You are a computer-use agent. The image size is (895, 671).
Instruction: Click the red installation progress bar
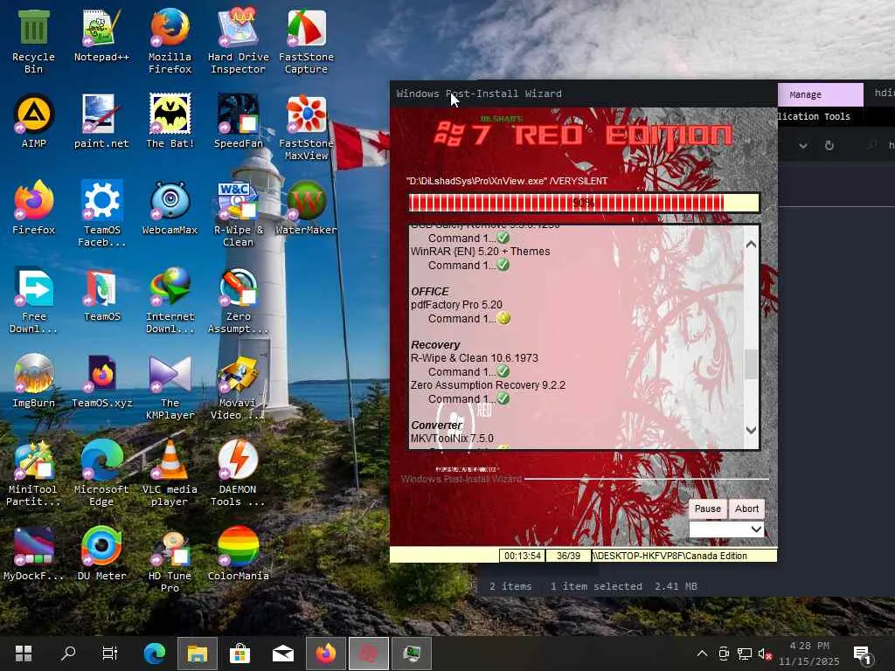point(584,203)
